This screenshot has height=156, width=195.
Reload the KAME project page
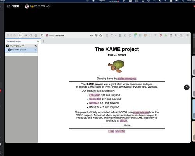[31, 35]
